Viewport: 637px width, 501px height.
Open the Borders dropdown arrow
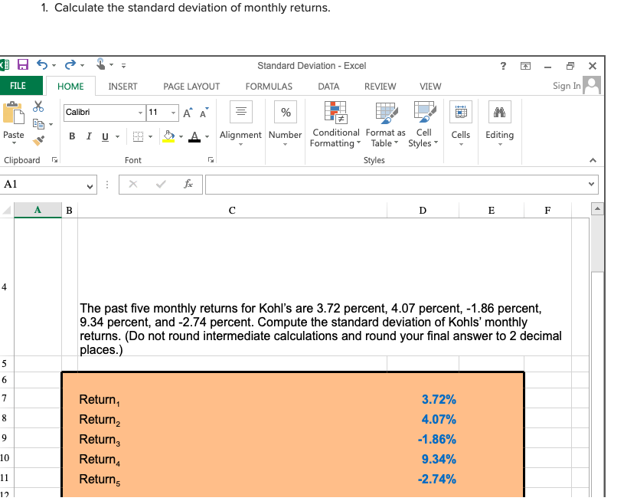coord(150,136)
